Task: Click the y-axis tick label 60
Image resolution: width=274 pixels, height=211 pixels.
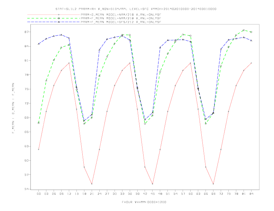Action: [x=27, y=161]
